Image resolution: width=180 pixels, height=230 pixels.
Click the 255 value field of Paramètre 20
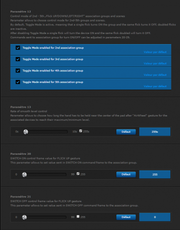[x=155, y=174]
